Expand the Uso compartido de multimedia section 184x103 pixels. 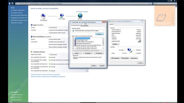pyautogui.click(x=87, y=71)
